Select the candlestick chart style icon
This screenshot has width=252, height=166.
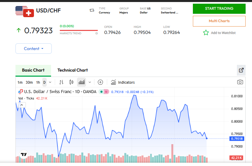coord(71,82)
